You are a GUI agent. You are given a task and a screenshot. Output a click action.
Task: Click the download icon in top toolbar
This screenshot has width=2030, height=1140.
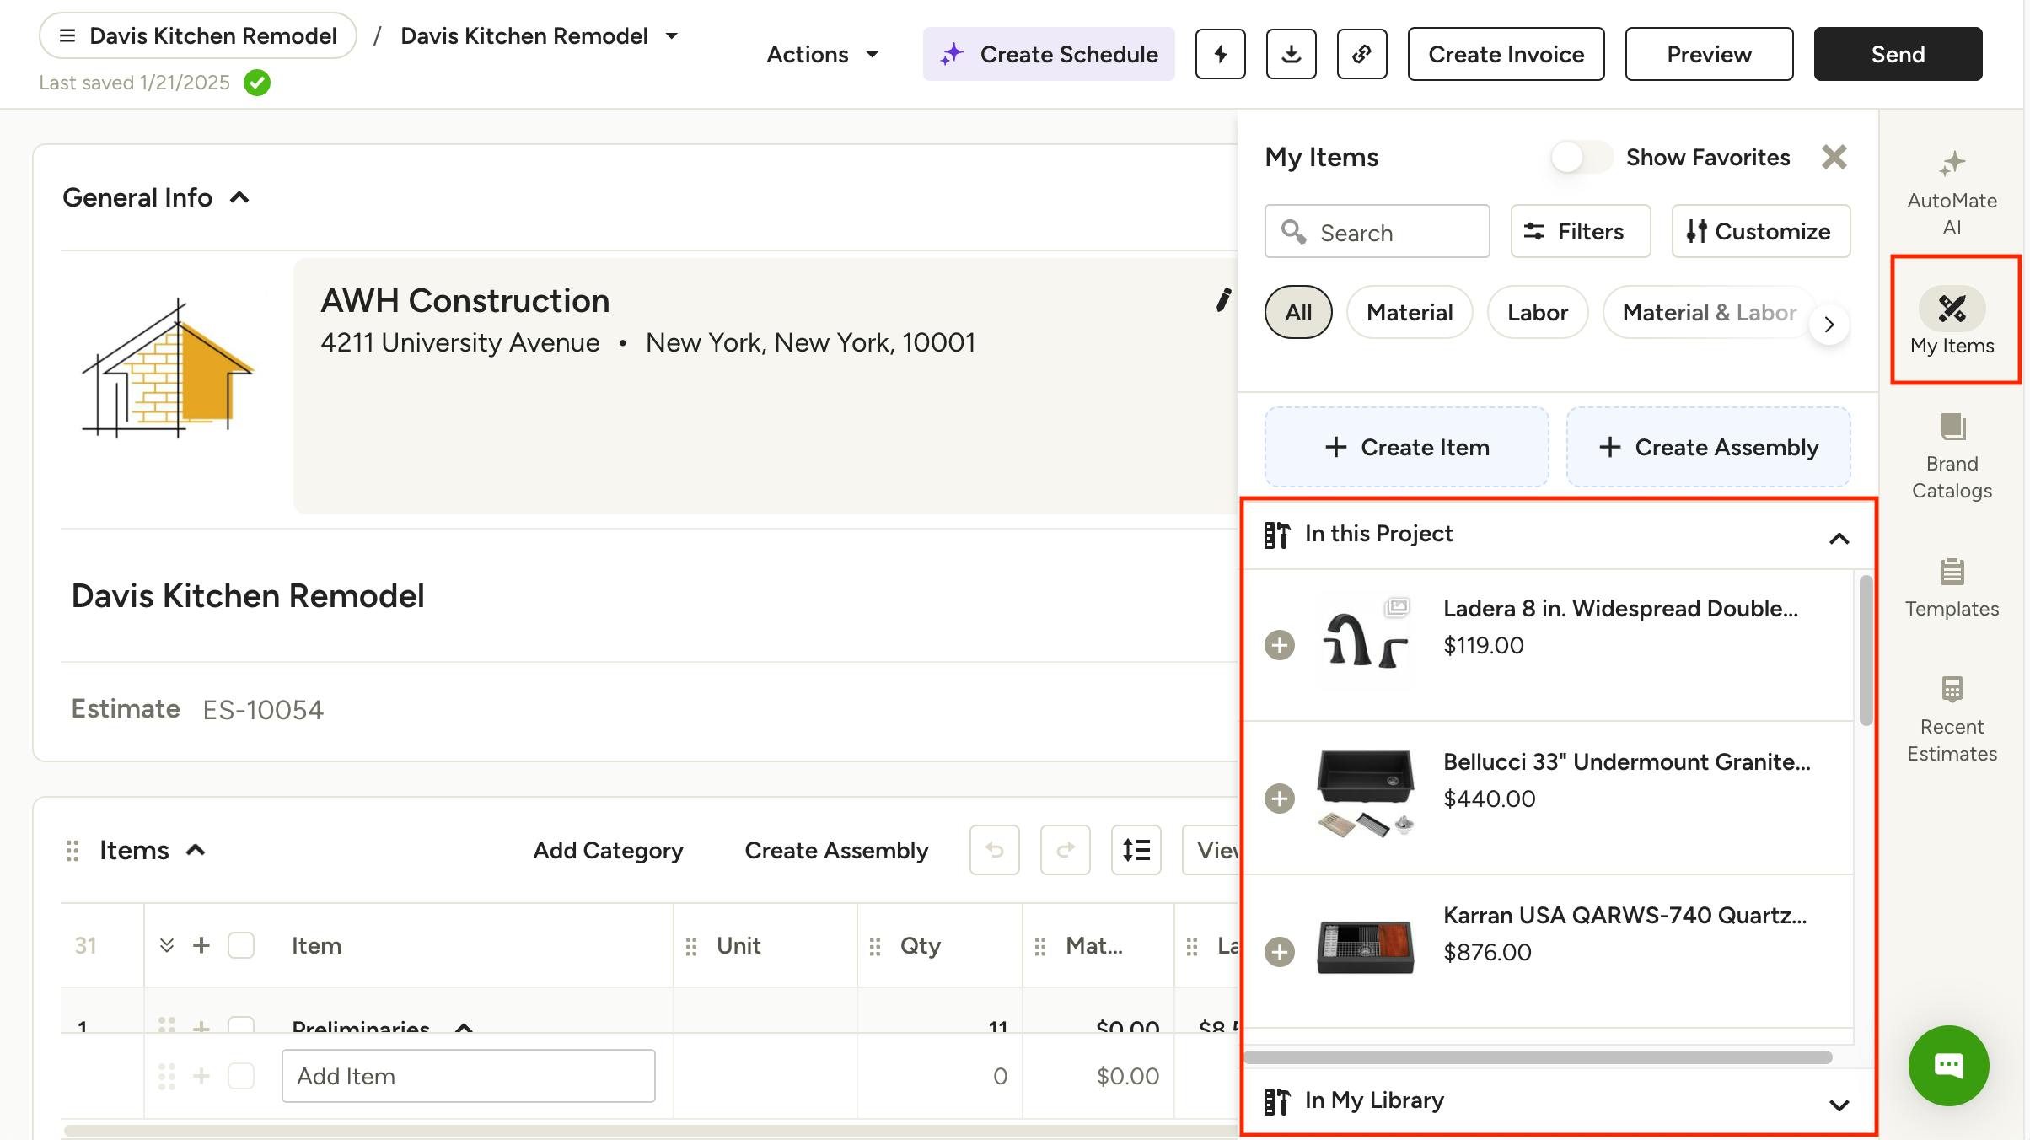tap(1291, 54)
